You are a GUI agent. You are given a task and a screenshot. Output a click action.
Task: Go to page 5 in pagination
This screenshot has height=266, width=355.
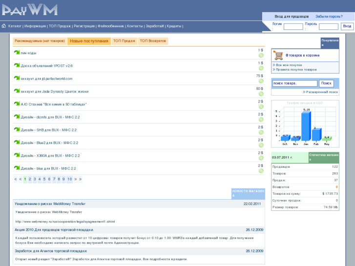coord(44,179)
